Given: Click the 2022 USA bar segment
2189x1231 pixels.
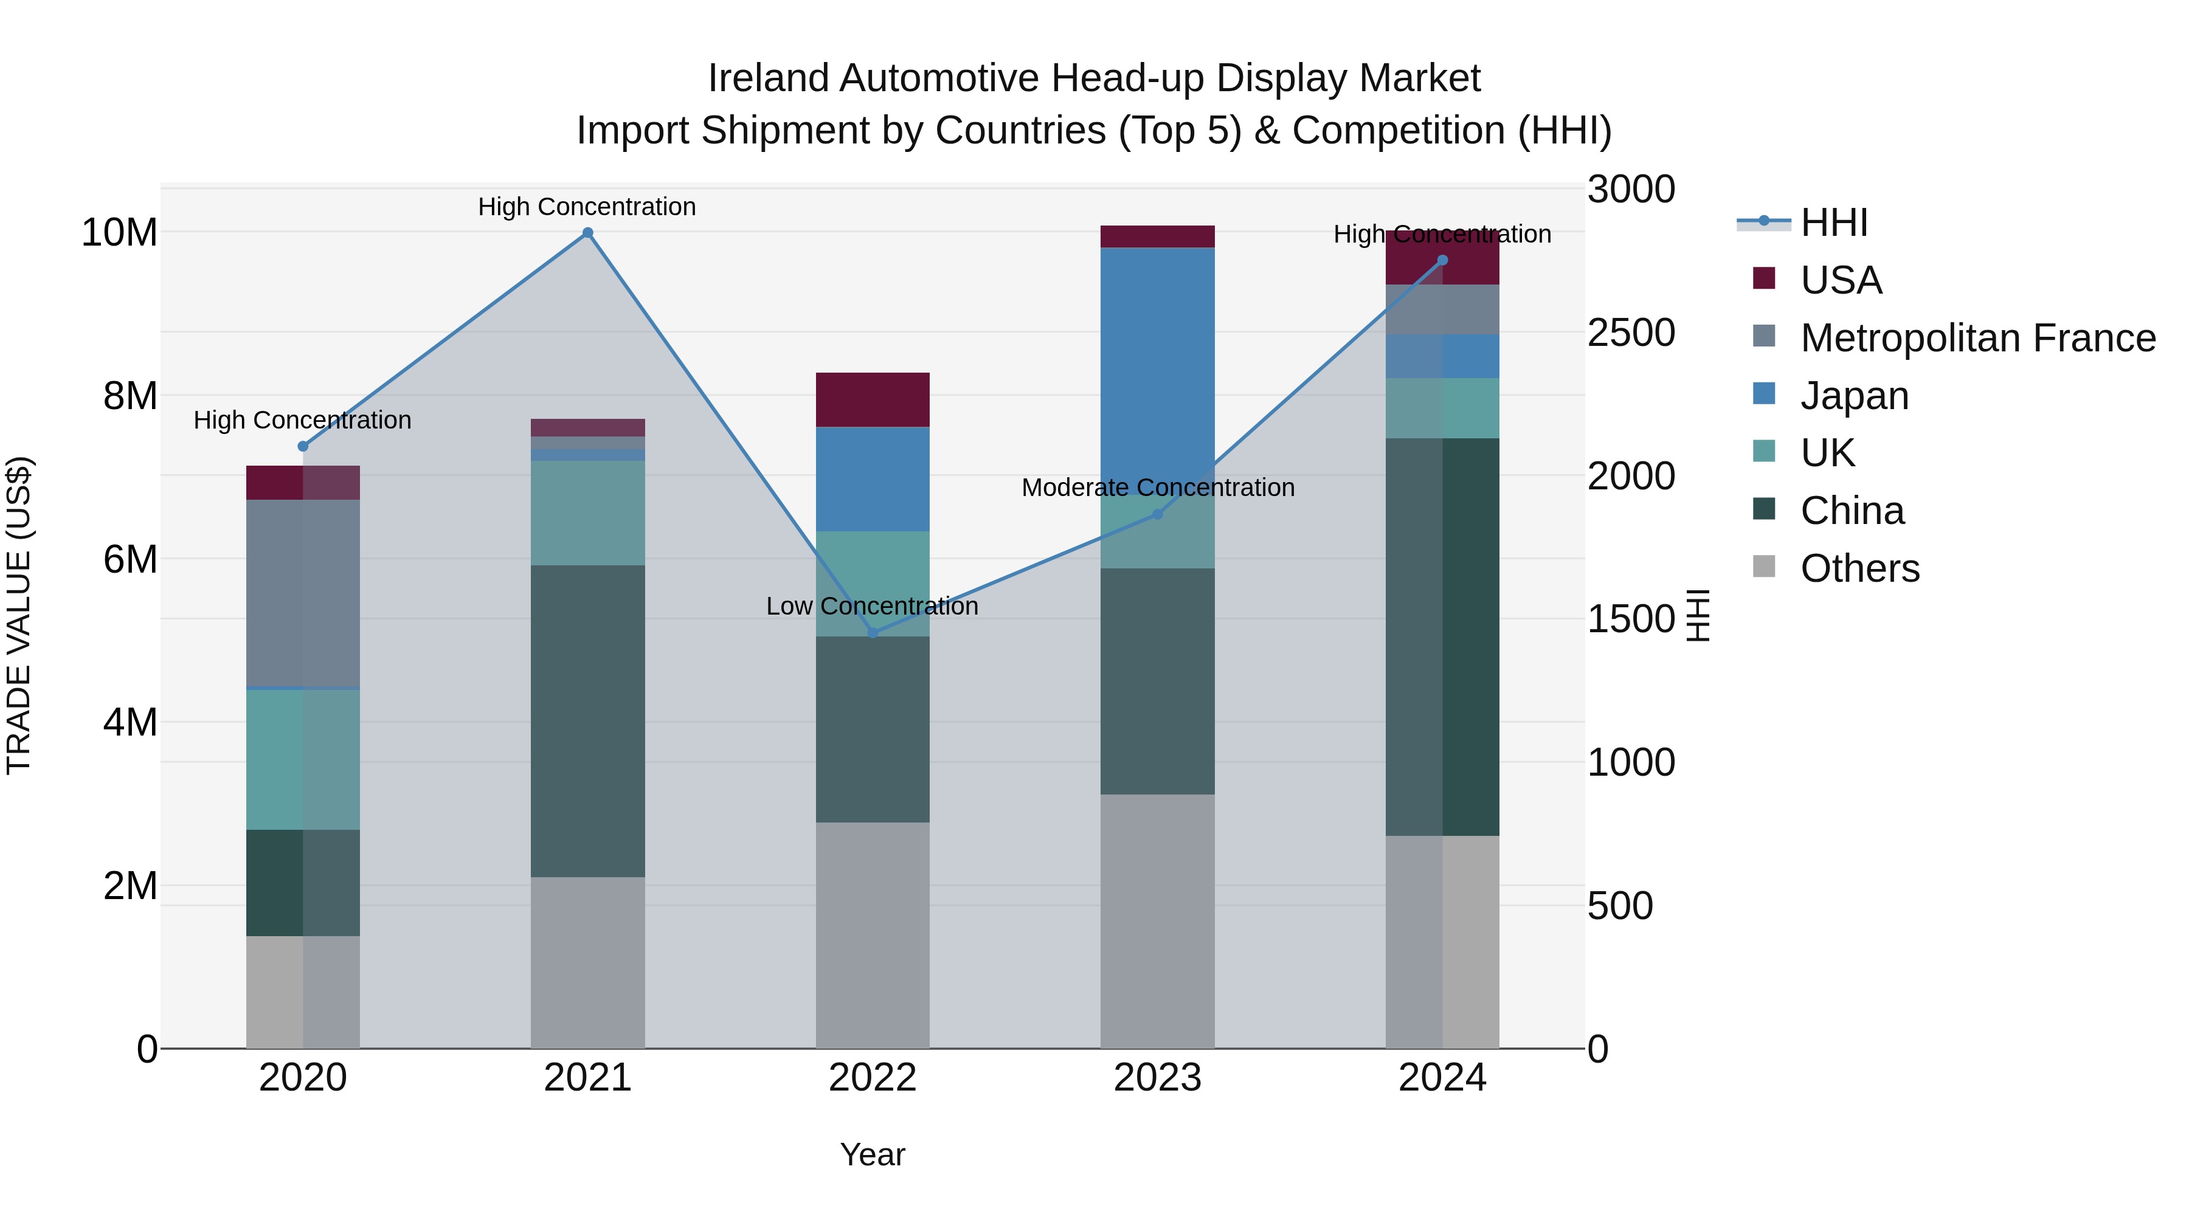Looking at the screenshot, I should pos(873,400).
